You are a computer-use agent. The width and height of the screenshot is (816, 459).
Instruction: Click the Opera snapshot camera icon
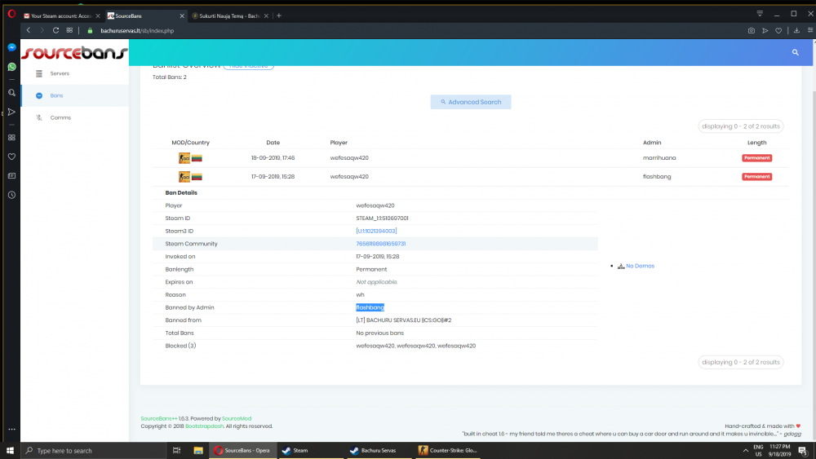tap(751, 30)
